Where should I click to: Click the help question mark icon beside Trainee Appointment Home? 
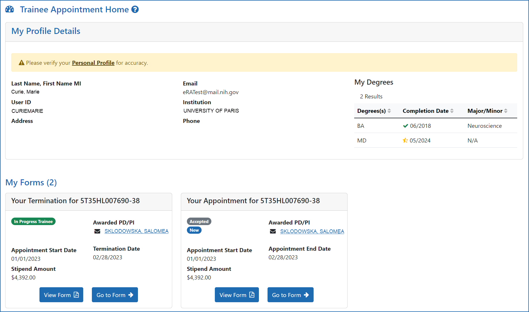pyautogui.click(x=135, y=9)
